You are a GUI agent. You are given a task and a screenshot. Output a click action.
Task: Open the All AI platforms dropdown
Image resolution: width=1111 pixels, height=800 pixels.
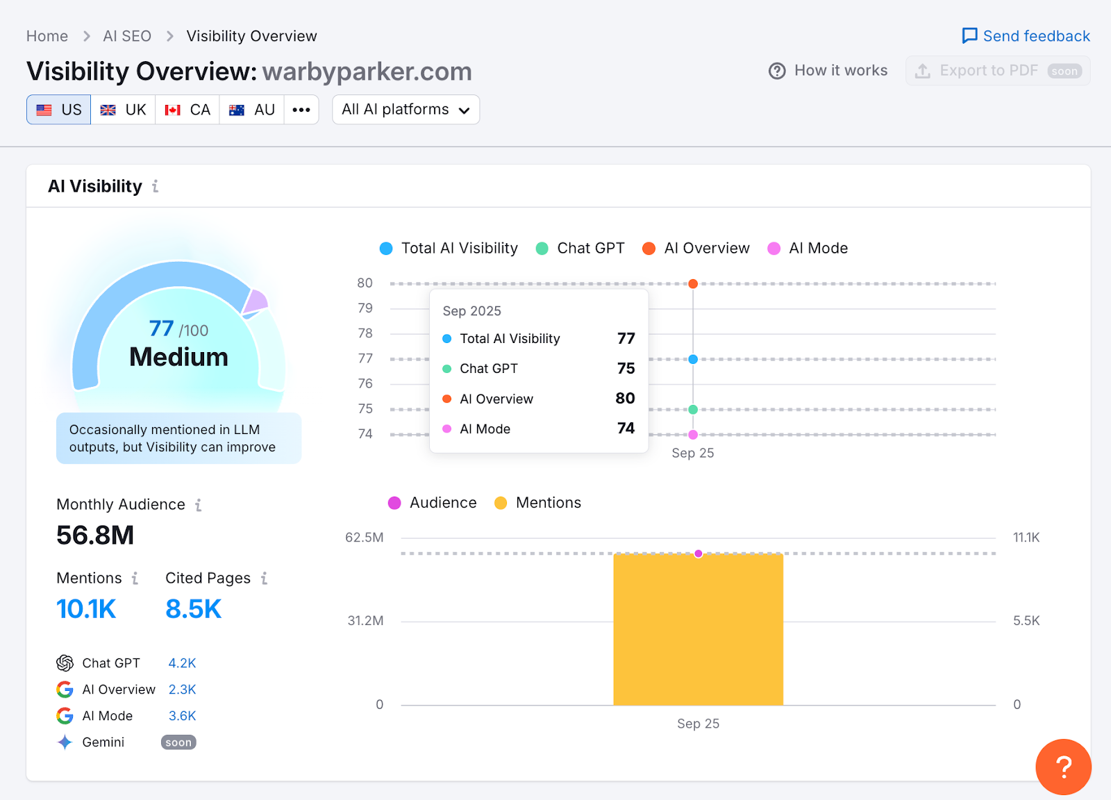(406, 109)
